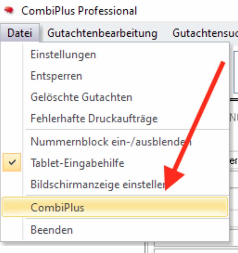Show Fehlerhafte Druckaufträge
This screenshot has width=238, height=253.
(x=94, y=119)
